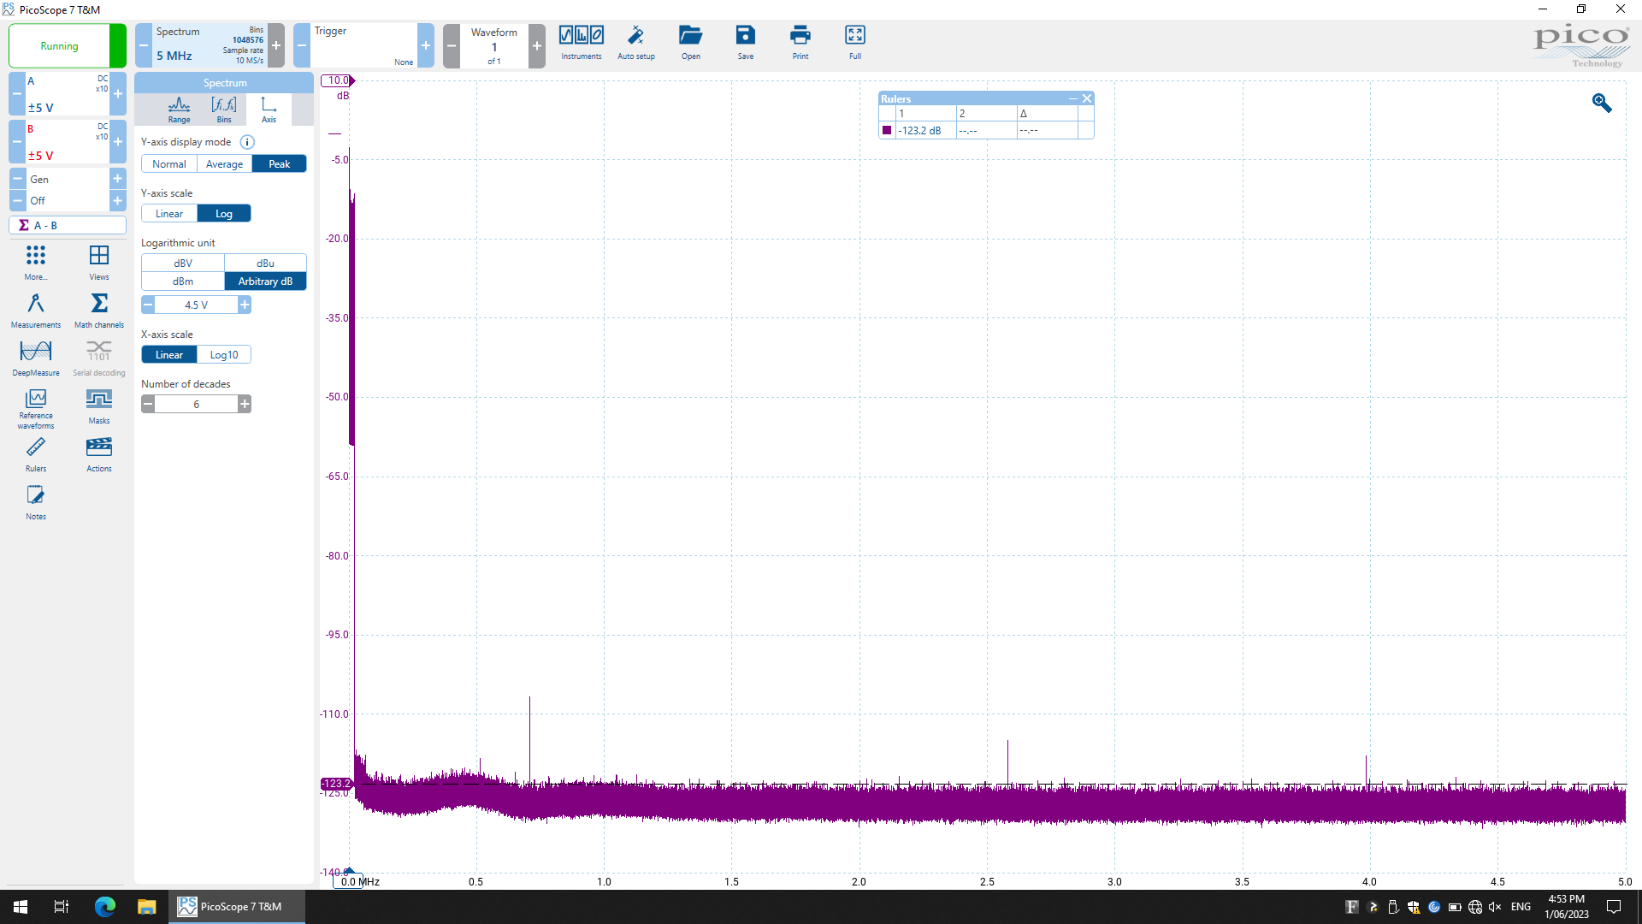This screenshot has width=1642, height=924.
Task: Click the Running capture button
Action: pos(59,46)
